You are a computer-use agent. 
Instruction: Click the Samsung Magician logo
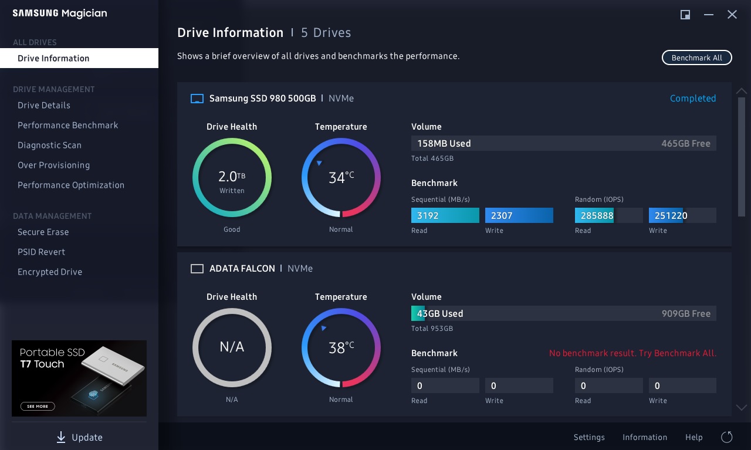60,13
